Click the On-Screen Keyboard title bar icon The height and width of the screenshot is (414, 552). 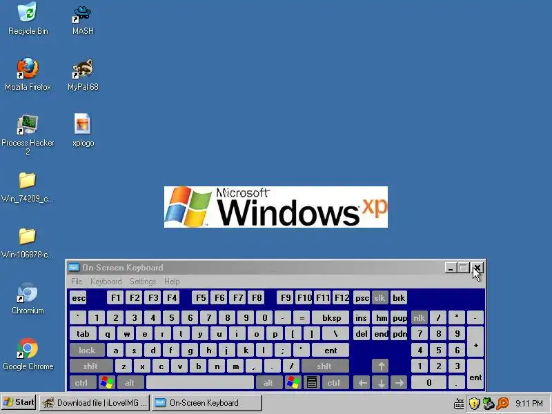[74, 267]
